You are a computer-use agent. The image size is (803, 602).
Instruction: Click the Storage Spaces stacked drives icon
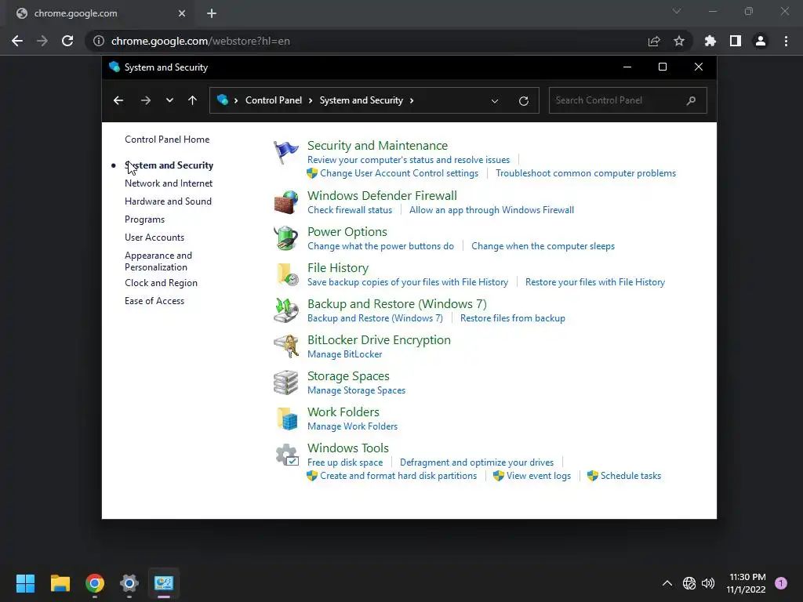pos(285,383)
